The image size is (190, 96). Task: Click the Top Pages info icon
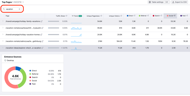23,2
